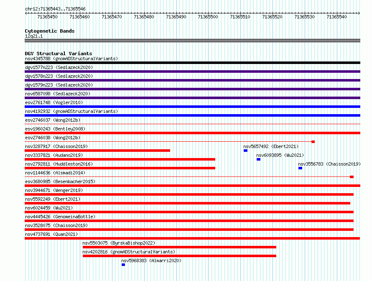Select the small blue nsv5657492 marker
The image size is (372, 281).
click(245, 151)
